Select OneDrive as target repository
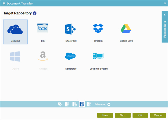The height and width of the screenshot is (120, 168). tap(15, 32)
